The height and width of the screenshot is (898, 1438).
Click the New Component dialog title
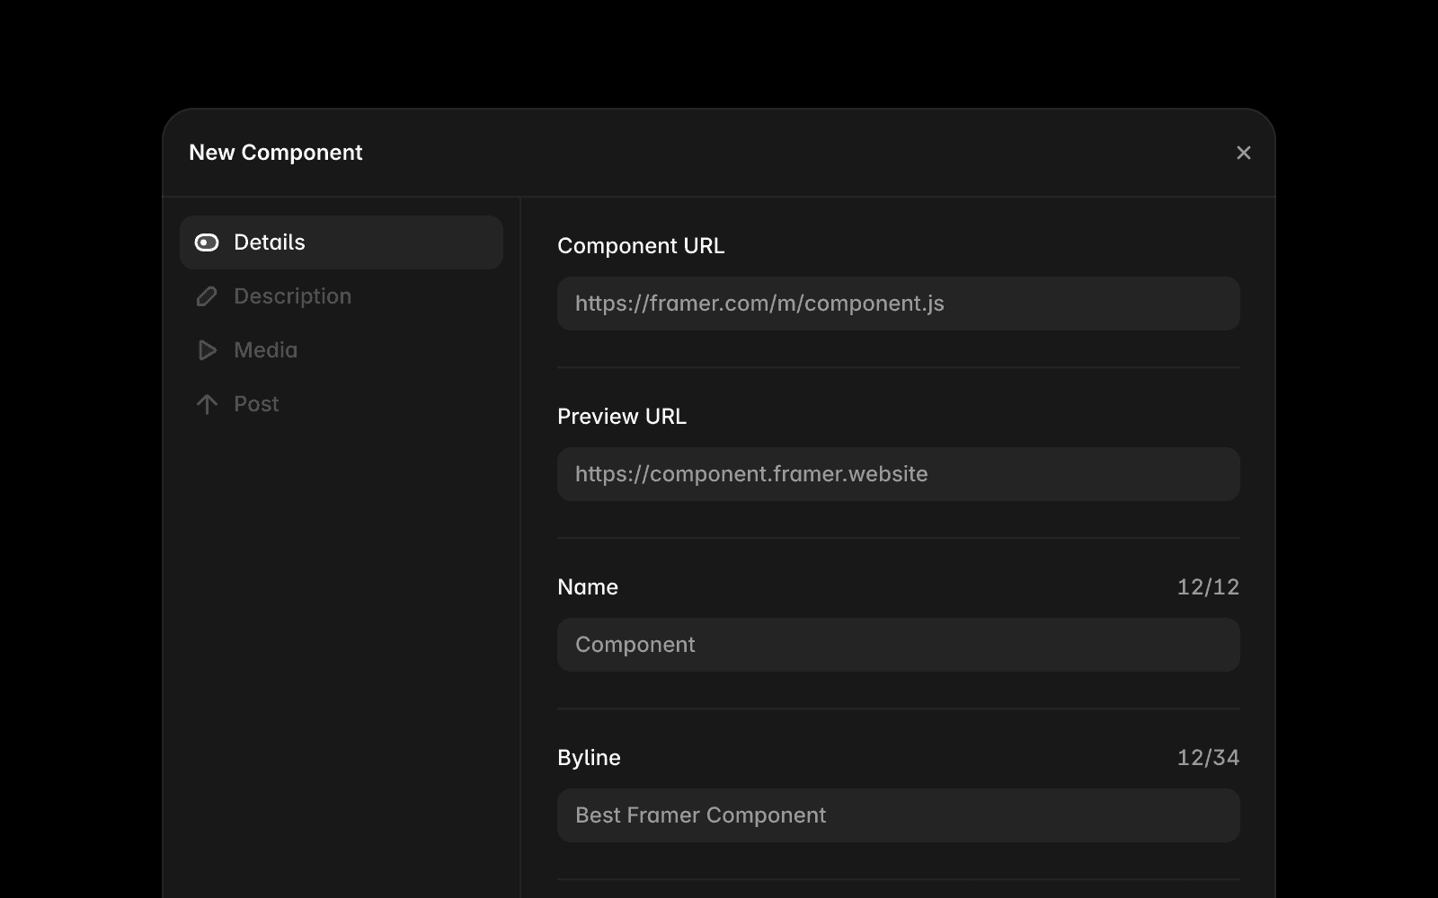[x=276, y=153]
